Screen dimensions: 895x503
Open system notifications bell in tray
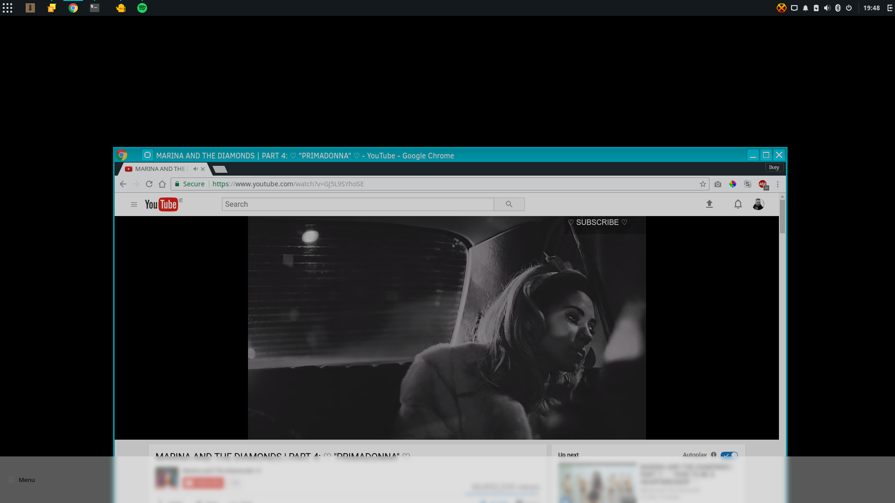point(805,8)
